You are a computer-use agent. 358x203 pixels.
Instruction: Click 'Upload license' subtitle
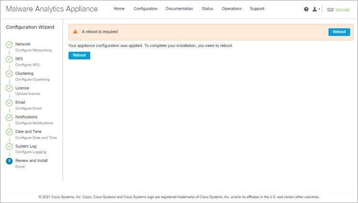28,94
